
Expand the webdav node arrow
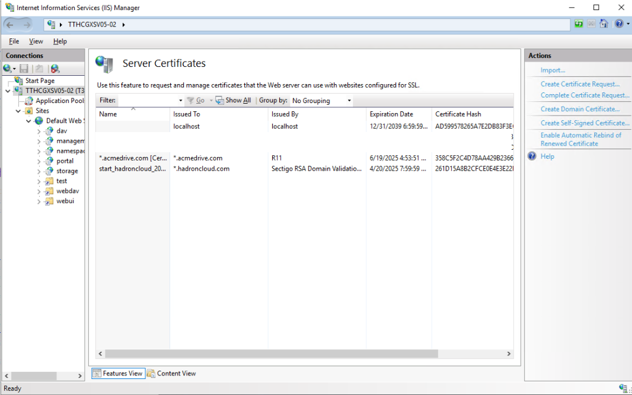(x=39, y=192)
